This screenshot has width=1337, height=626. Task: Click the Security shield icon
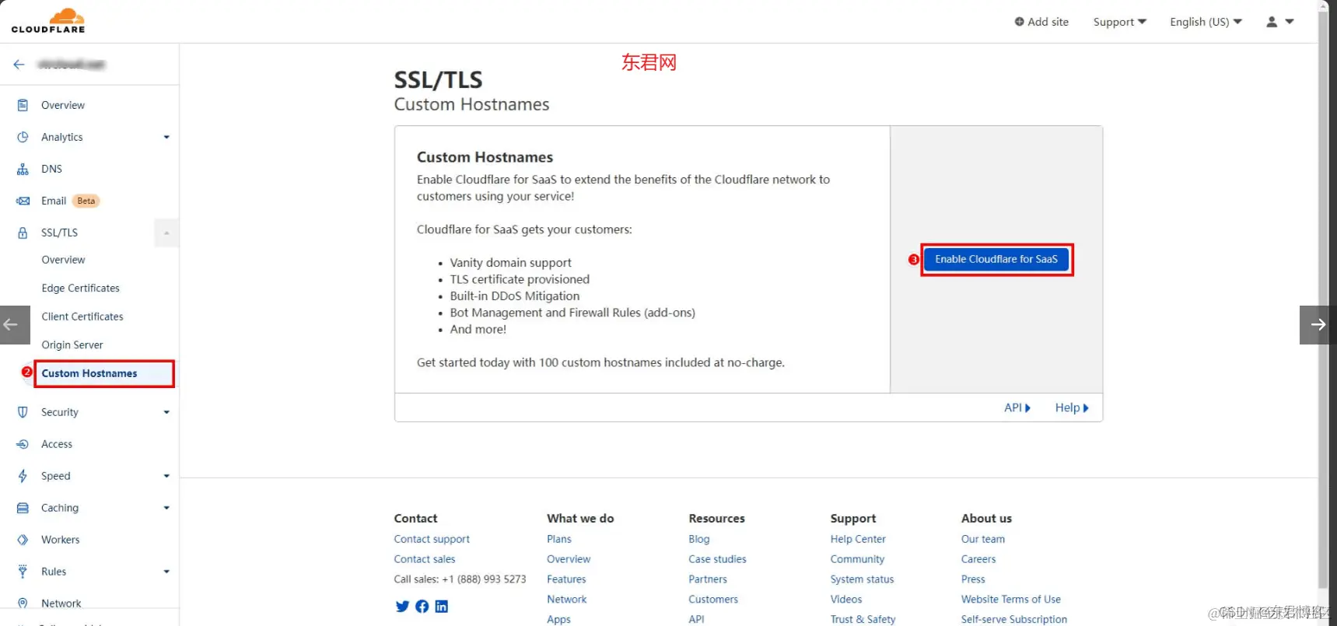[x=23, y=412]
